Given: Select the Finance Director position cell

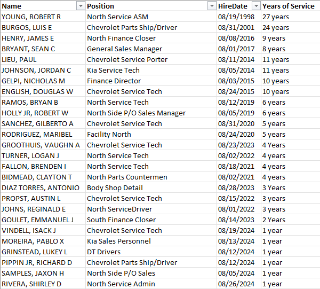Looking at the screenshot, I should click(114, 81).
